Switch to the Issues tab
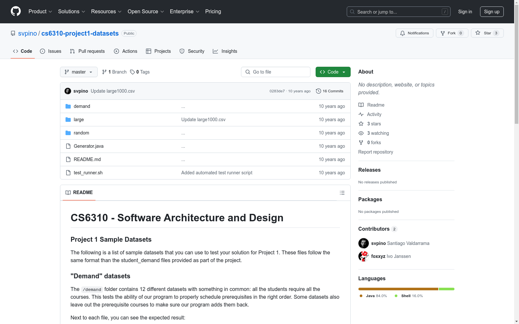 coord(51,51)
